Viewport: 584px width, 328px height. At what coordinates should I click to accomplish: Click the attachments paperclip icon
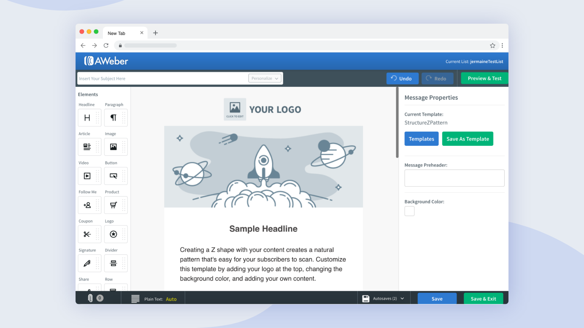(x=91, y=298)
